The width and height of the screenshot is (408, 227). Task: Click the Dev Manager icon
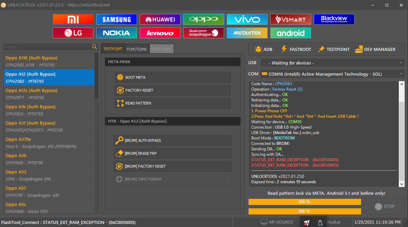(x=359, y=49)
